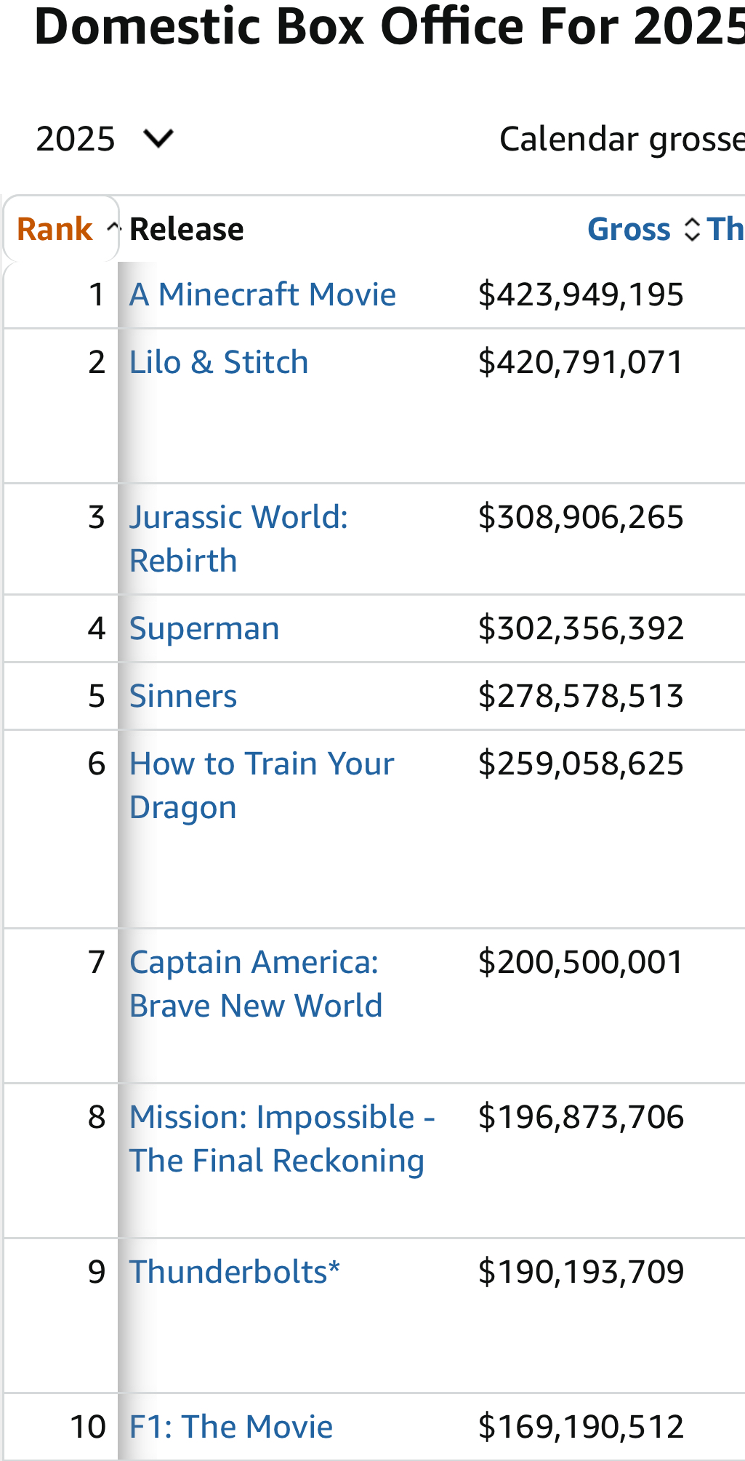The height and width of the screenshot is (1461, 745).
Task: Click the $423,949,195 gross value
Action: pos(581,295)
